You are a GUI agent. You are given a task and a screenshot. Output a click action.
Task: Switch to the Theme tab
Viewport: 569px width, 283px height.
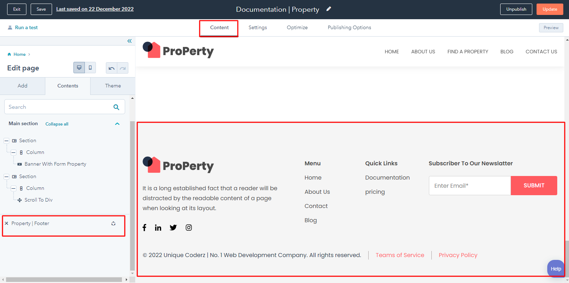pyautogui.click(x=113, y=86)
